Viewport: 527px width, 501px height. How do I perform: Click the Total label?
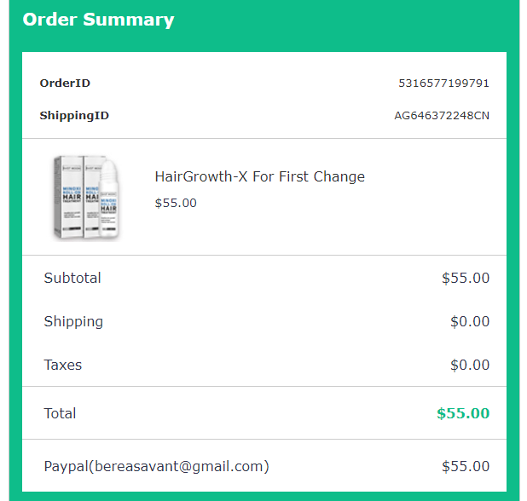click(60, 413)
